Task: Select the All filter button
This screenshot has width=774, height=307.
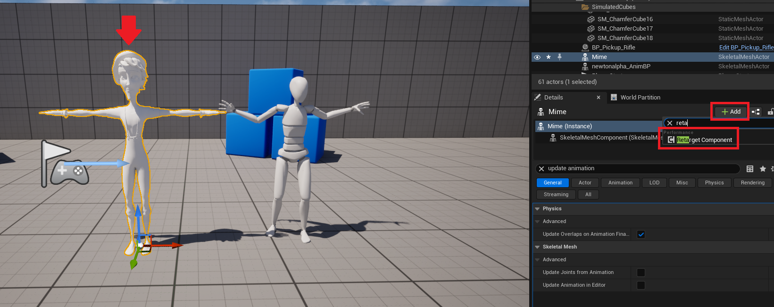Action: point(588,195)
